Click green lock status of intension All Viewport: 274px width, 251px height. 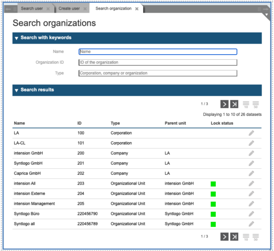click(x=213, y=184)
